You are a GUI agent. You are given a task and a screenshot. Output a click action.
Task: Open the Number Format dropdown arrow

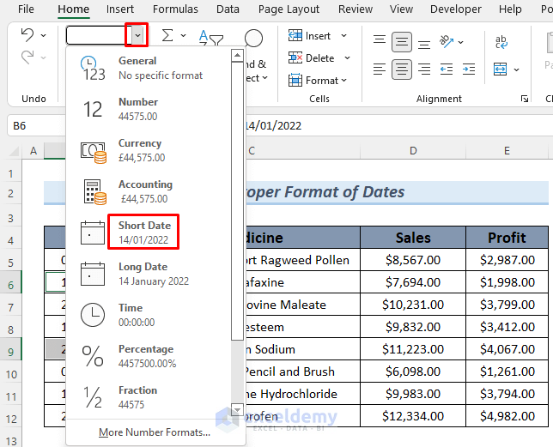[138, 36]
